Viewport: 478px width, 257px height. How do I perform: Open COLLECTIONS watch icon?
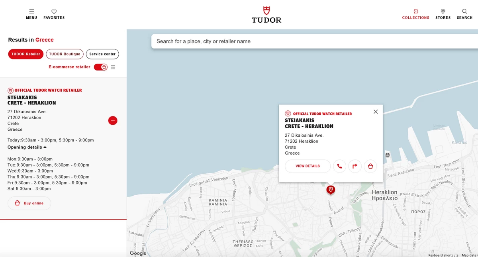point(415,14)
